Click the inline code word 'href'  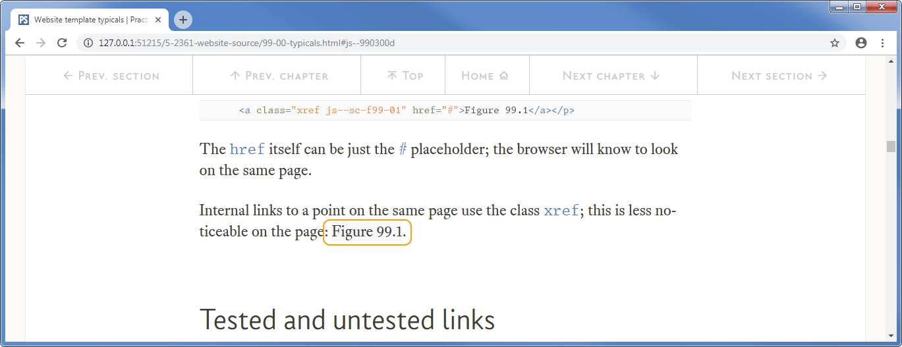point(247,149)
